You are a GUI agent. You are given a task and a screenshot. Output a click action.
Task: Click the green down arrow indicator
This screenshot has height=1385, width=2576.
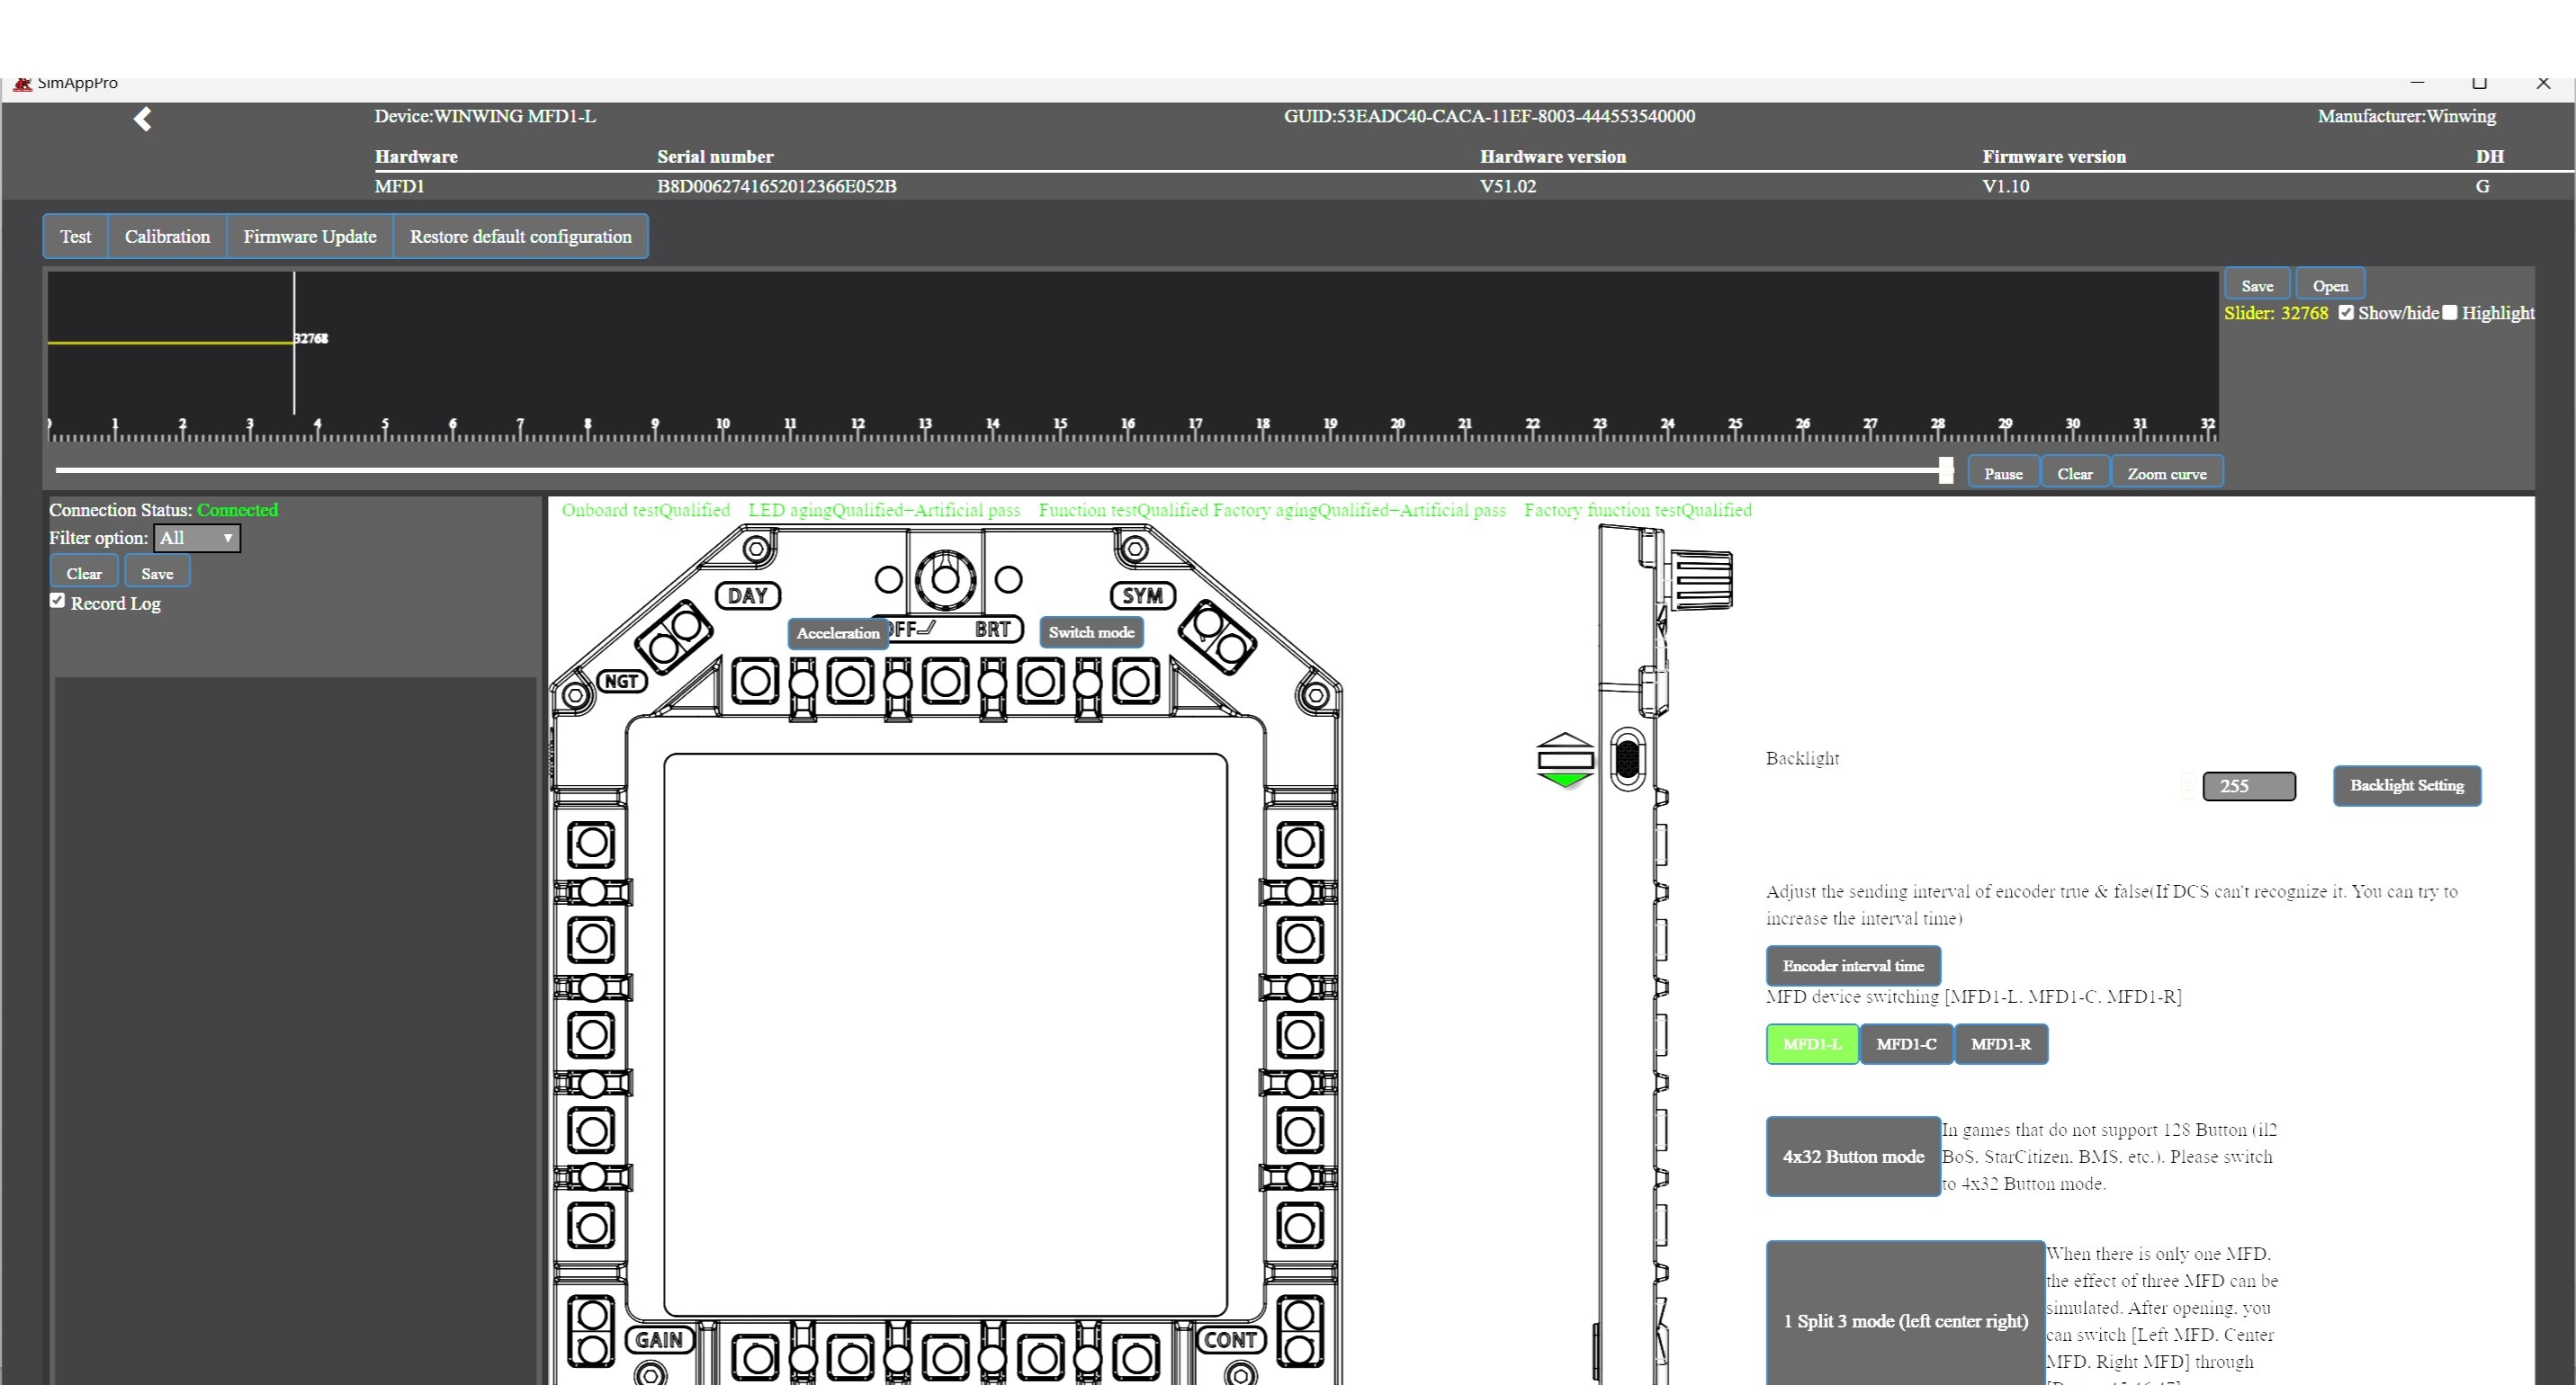pyautogui.click(x=1565, y=780)
